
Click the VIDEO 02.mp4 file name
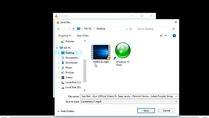click(101, 62)
